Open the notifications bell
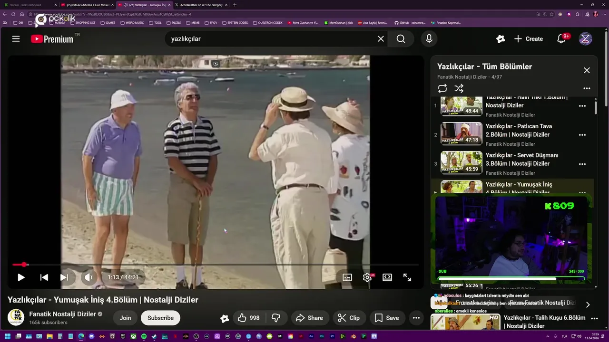 pyautogui.click(x=561, y=39)
